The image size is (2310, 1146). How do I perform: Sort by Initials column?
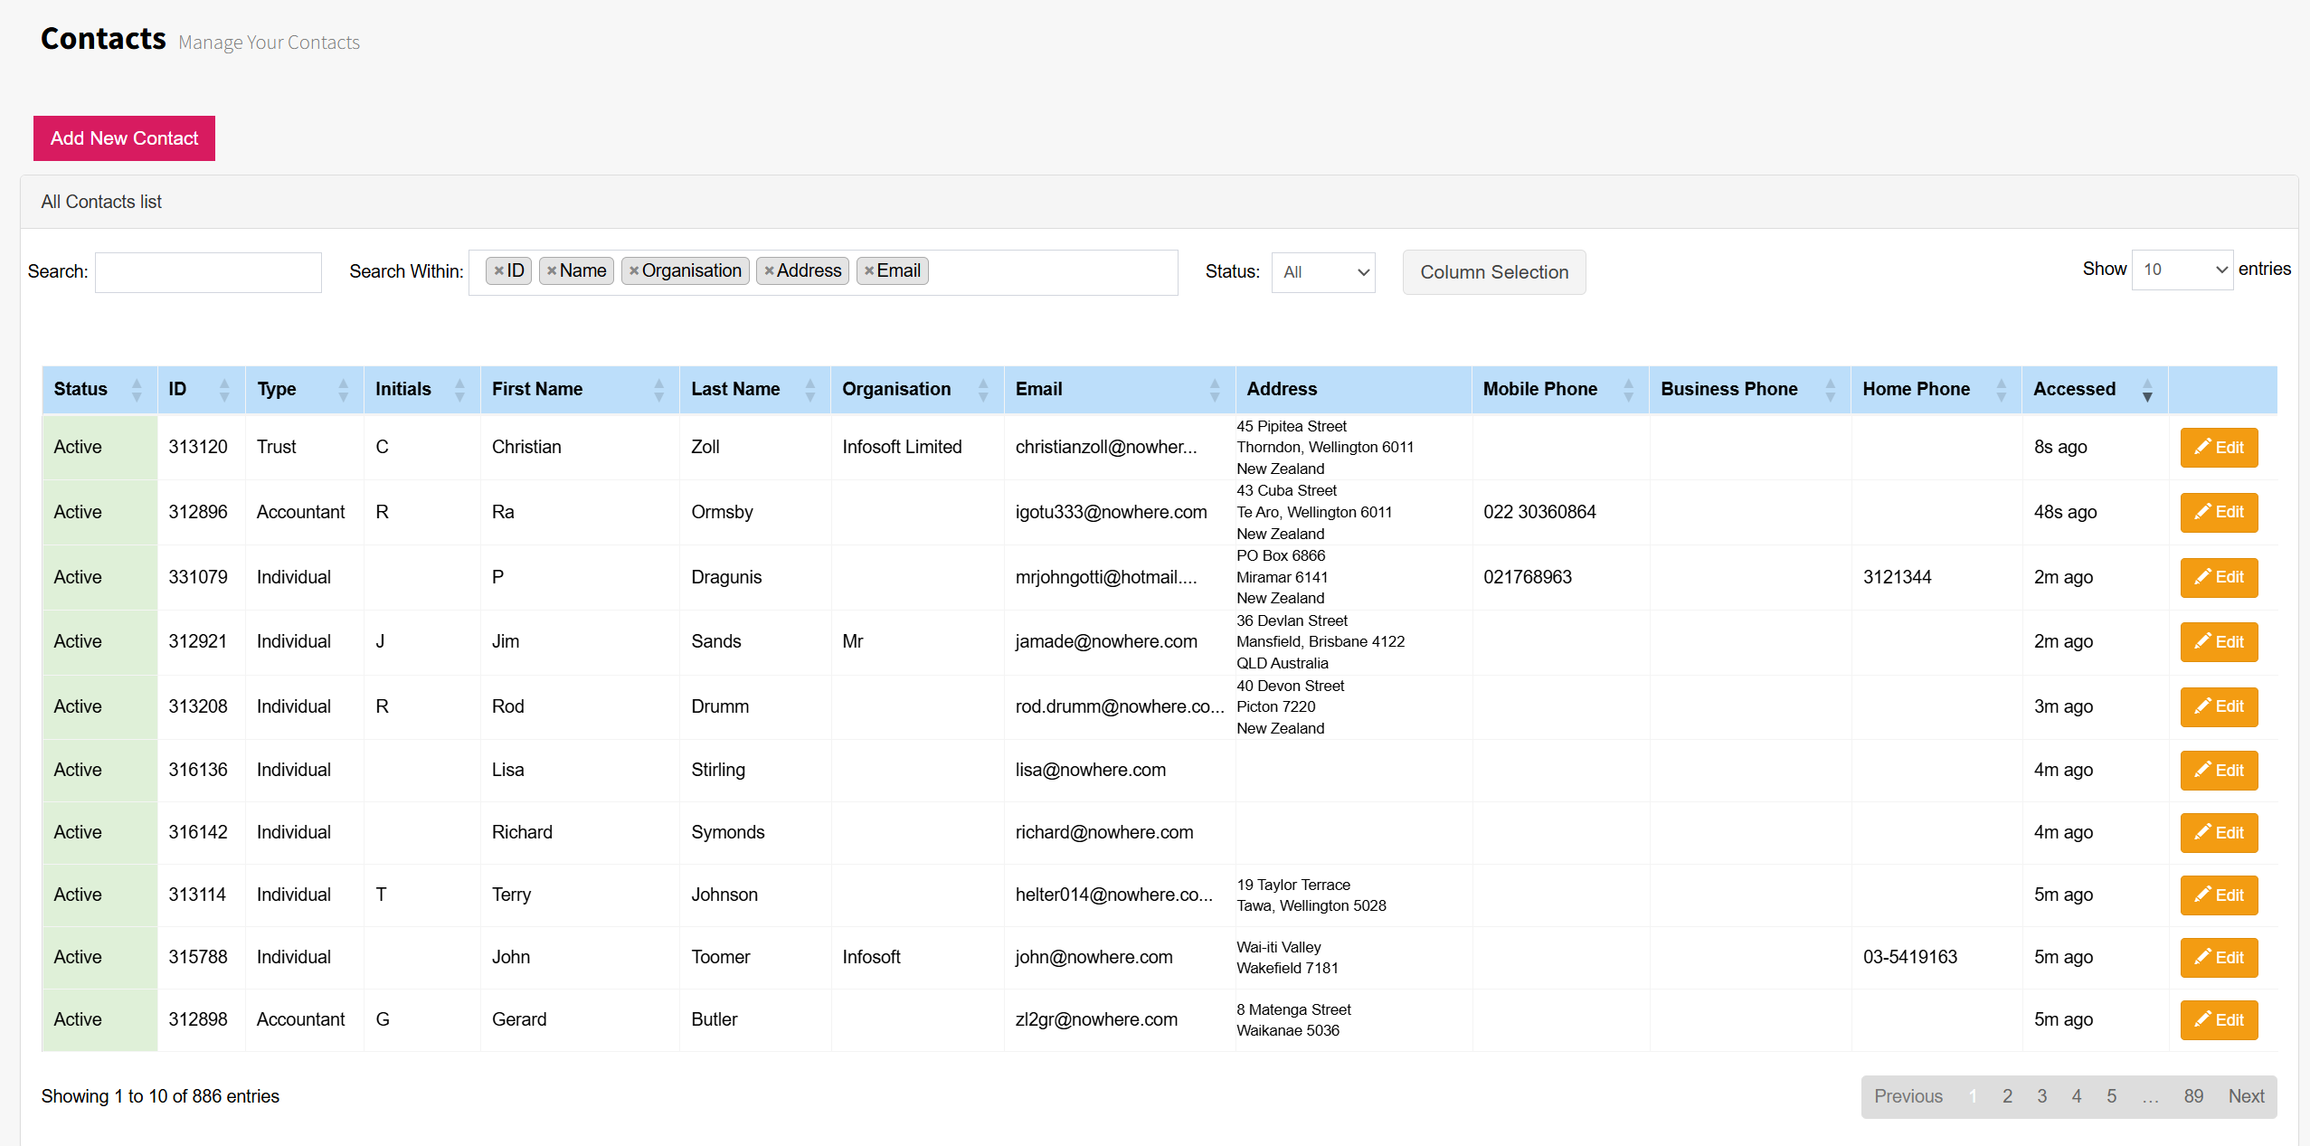pos(421,390)
